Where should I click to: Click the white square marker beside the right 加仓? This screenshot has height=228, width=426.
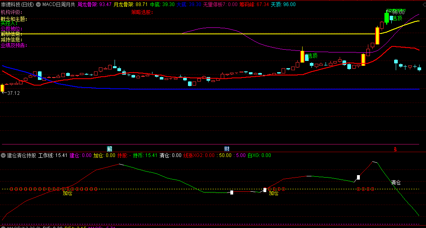coord(265,190)
